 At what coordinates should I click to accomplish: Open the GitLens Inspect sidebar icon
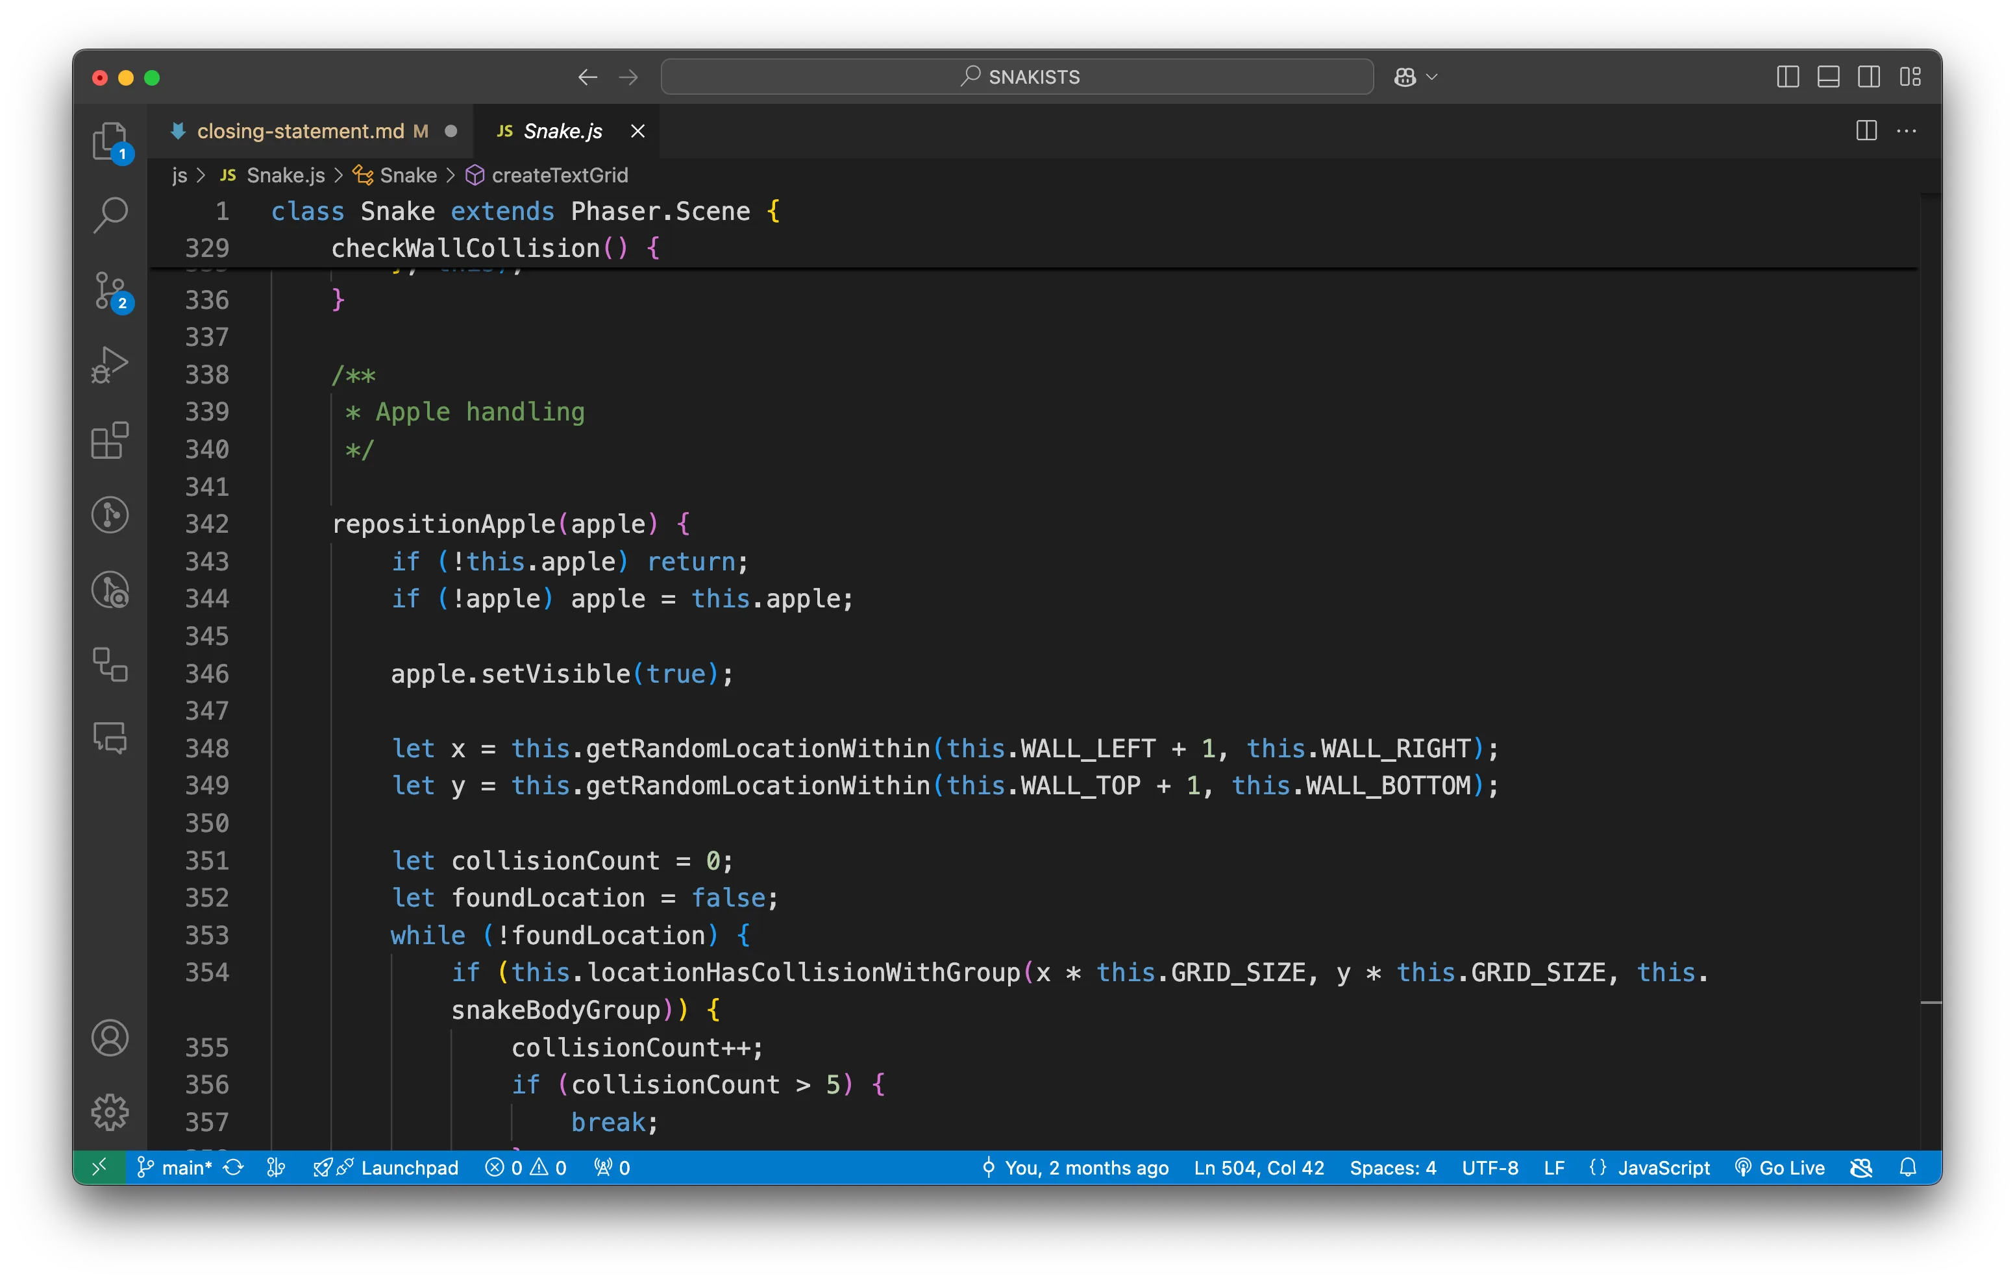click(x=110, y=590)
